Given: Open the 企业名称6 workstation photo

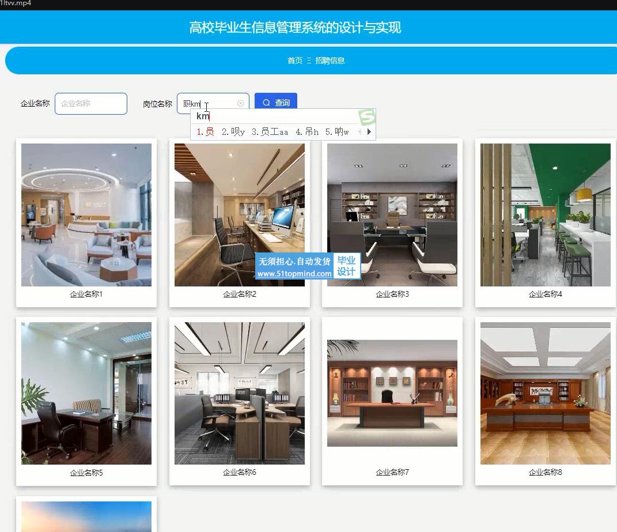Looking at the screenshot, I should (239, 394).
